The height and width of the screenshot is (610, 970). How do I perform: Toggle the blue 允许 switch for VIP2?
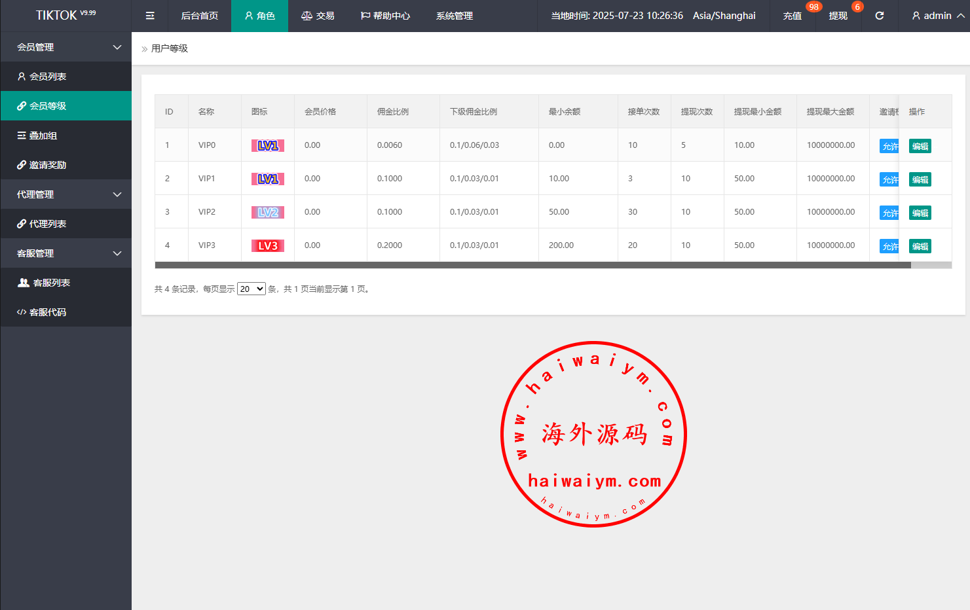pos(889,213)
